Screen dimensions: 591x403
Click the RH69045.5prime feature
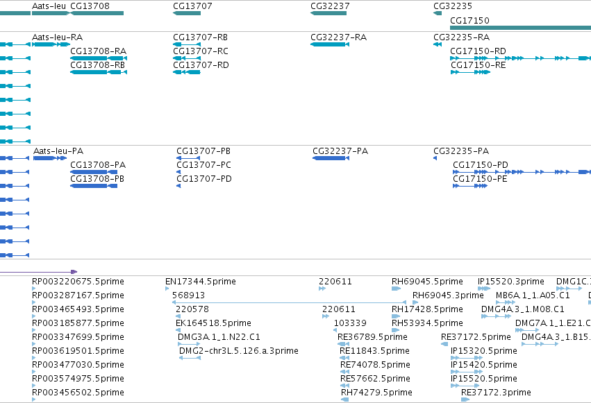pos(396,289)
